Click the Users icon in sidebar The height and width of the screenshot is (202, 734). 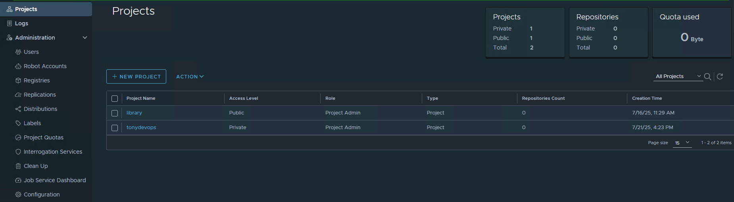pos(18,52)
